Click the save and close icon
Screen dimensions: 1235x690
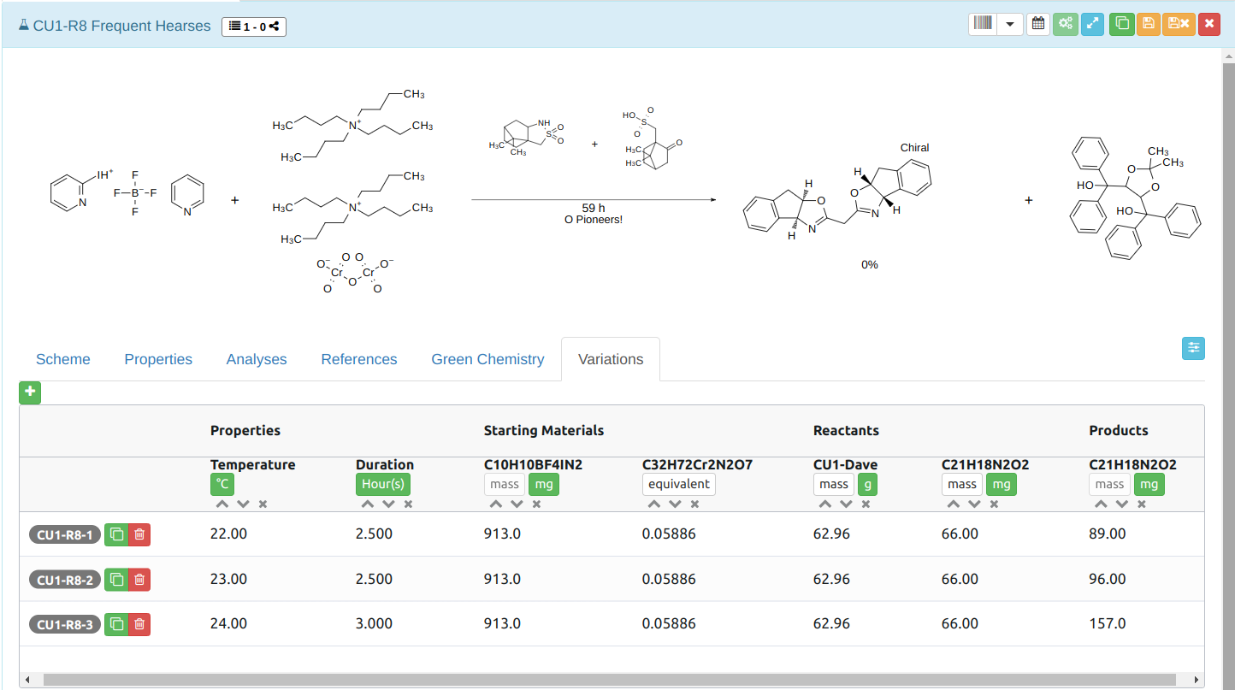point(1178,23)
